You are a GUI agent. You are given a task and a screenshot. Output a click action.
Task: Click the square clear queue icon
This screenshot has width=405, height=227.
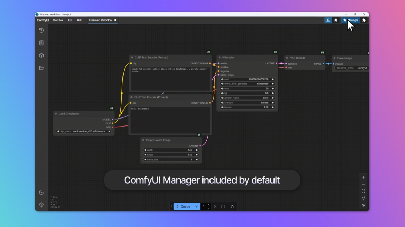(223, 206)
